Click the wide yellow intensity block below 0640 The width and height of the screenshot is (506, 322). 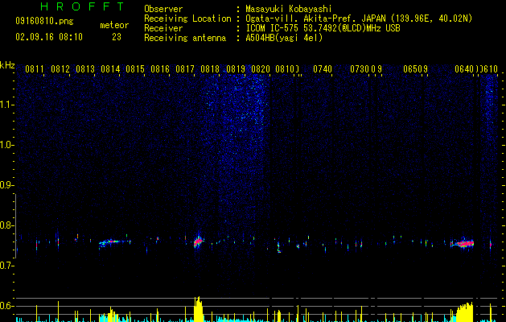pyautogui.click(x=465, y=312)
